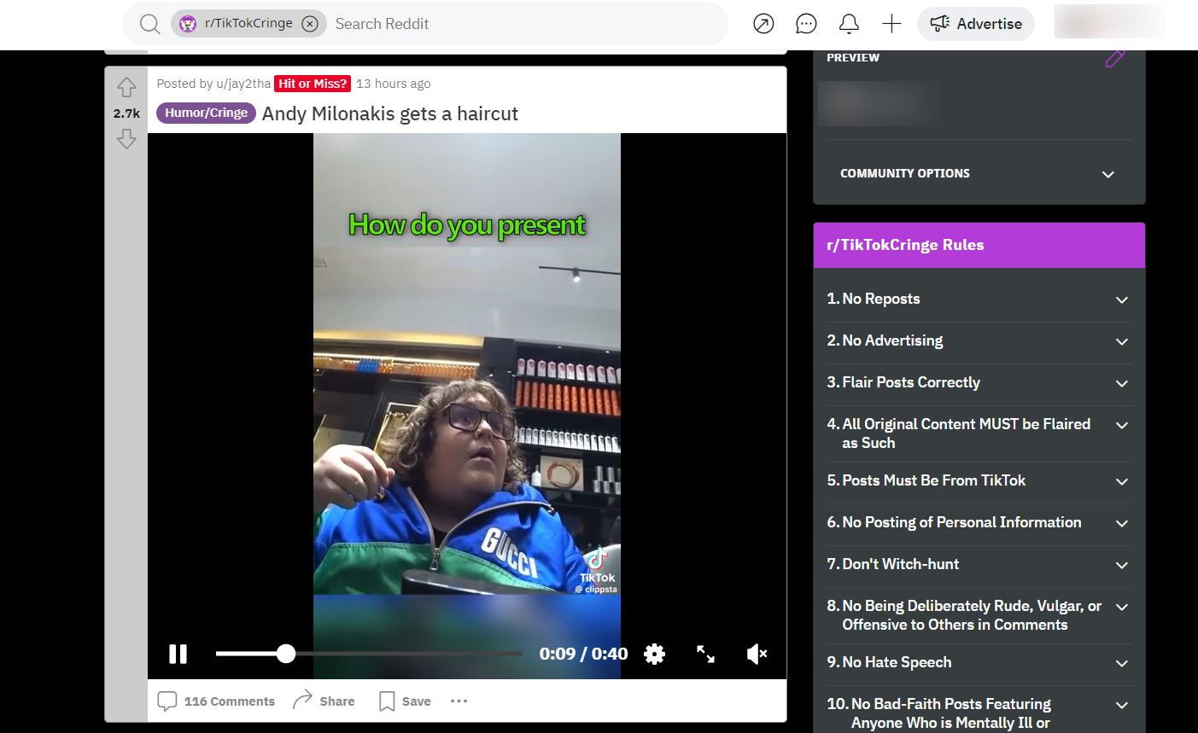Downvote the Andy Milonakis haircut post
1198x733 pixels.
(126, 139)
